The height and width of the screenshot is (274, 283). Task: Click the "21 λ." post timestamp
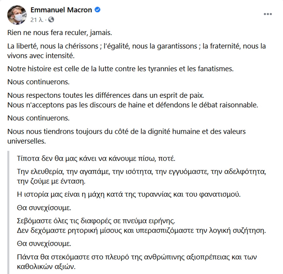coord(37,20)
